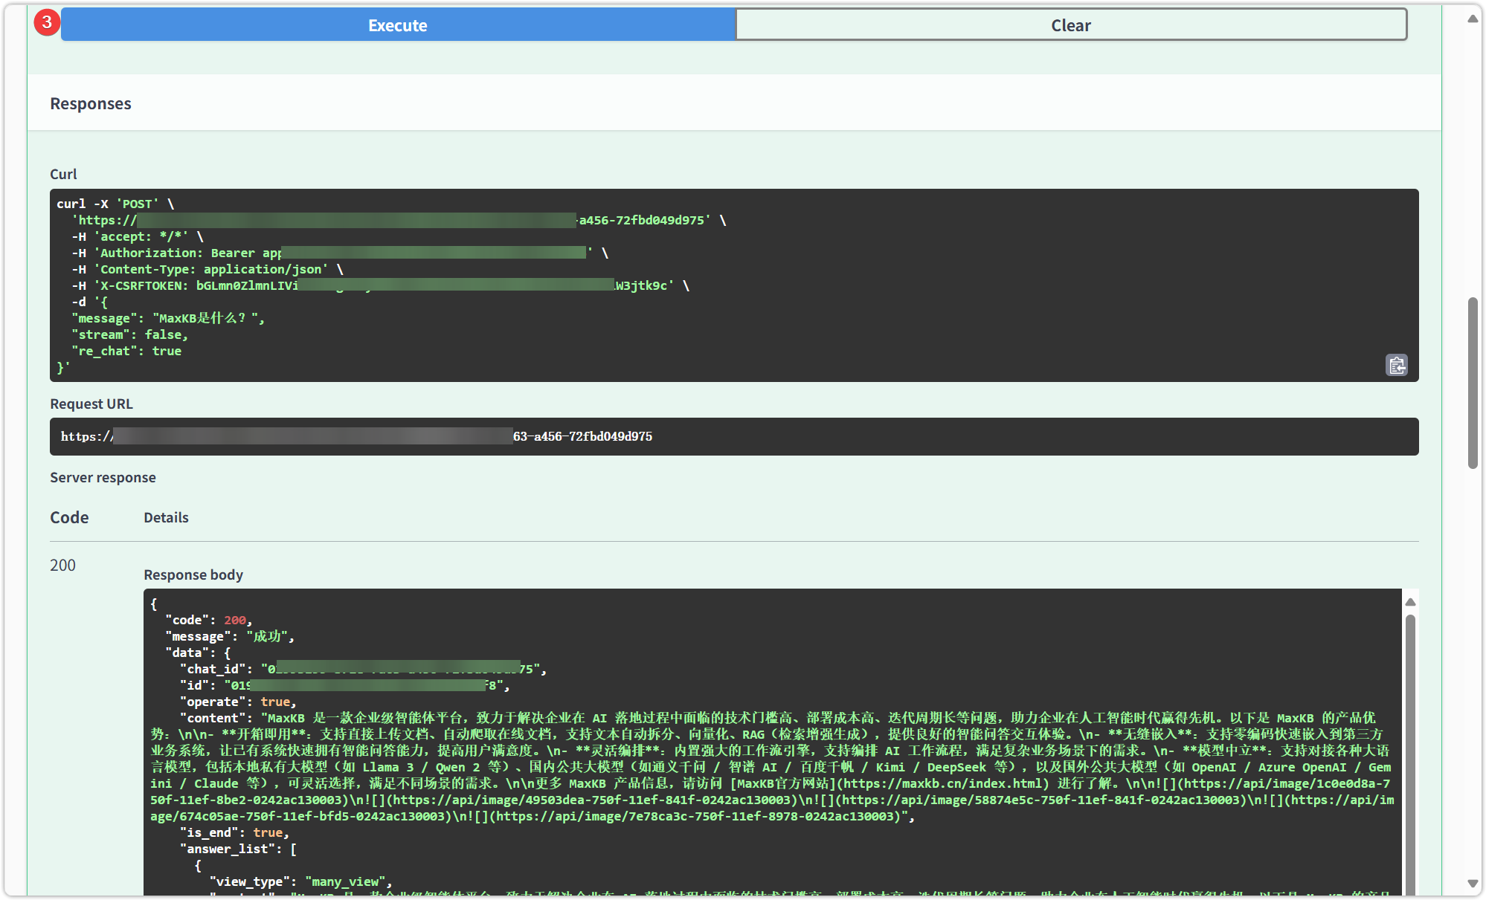Click the "stream": false line in curl
This screenshot has height=900, width=1486.
[x=130, y=334]
